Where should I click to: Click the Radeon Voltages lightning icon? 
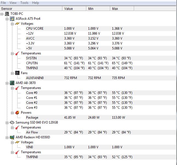coord(17,142)
